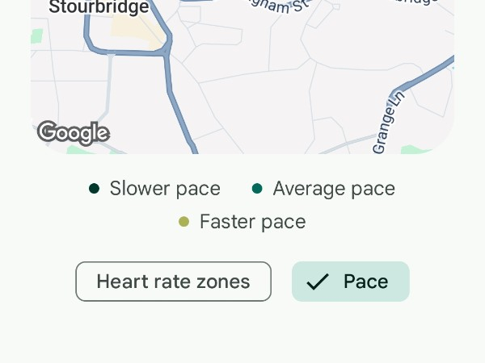Tap the Stourbridge place label on the map

pos(99,8)
